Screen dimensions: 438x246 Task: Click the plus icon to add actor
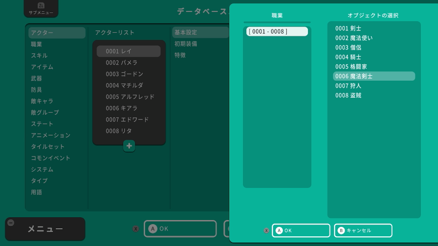click(129, 146)
